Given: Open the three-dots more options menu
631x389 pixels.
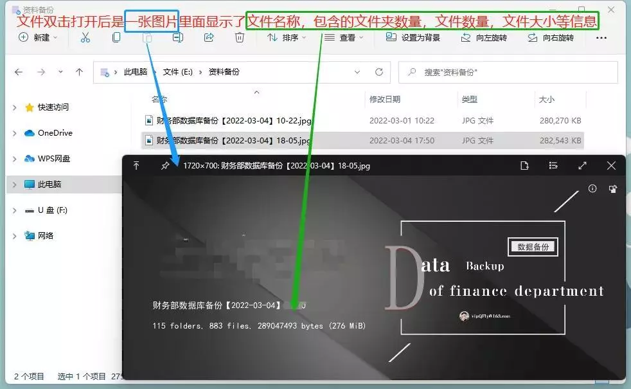Looking at the screenshot, I should coord(601,38).
